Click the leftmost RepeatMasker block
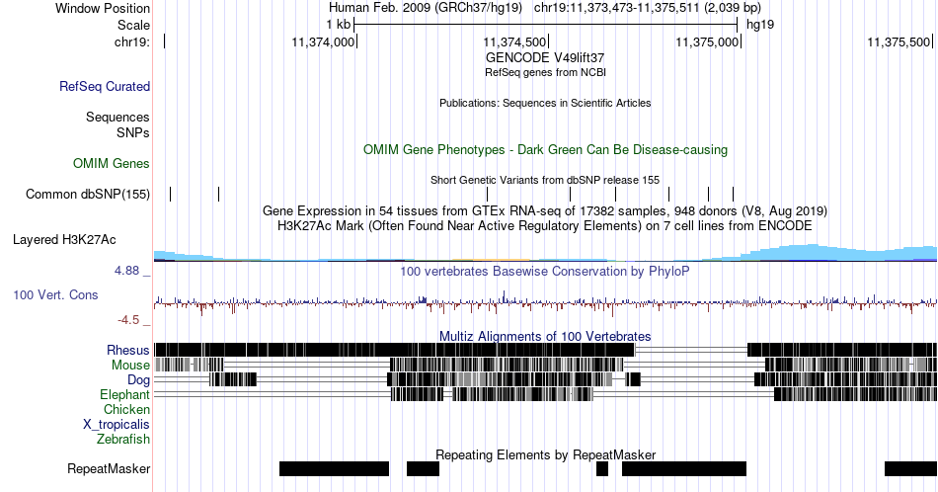 pos(334,468)
